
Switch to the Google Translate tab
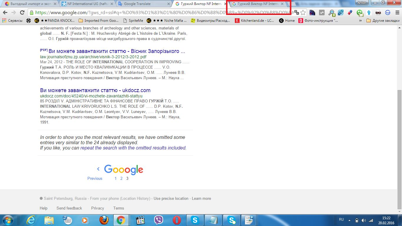tap(144, 4)
